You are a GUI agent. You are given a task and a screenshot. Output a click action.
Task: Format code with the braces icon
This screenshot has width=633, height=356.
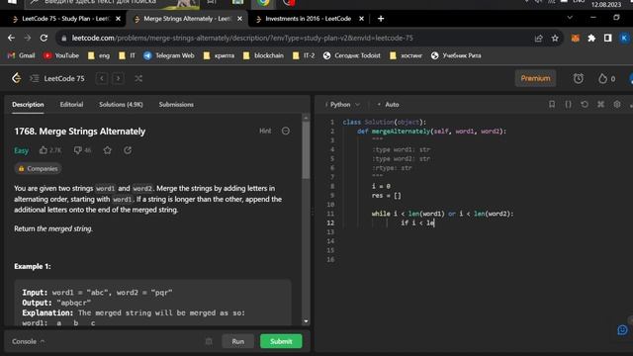pos(568,104)
